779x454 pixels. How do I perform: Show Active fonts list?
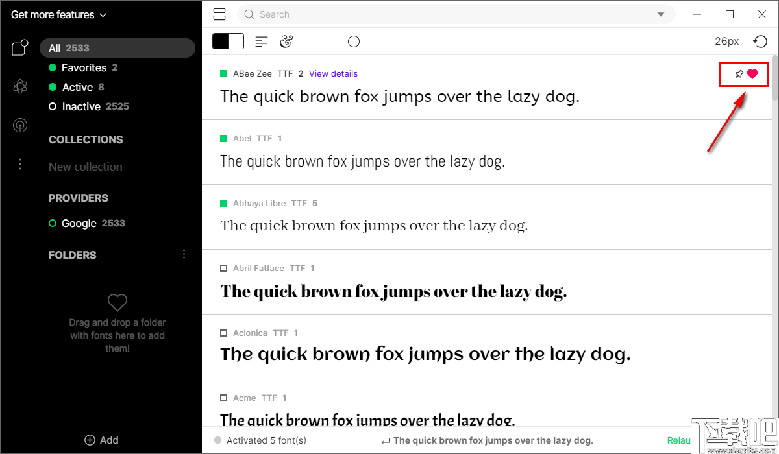click(x=77, y=87)
